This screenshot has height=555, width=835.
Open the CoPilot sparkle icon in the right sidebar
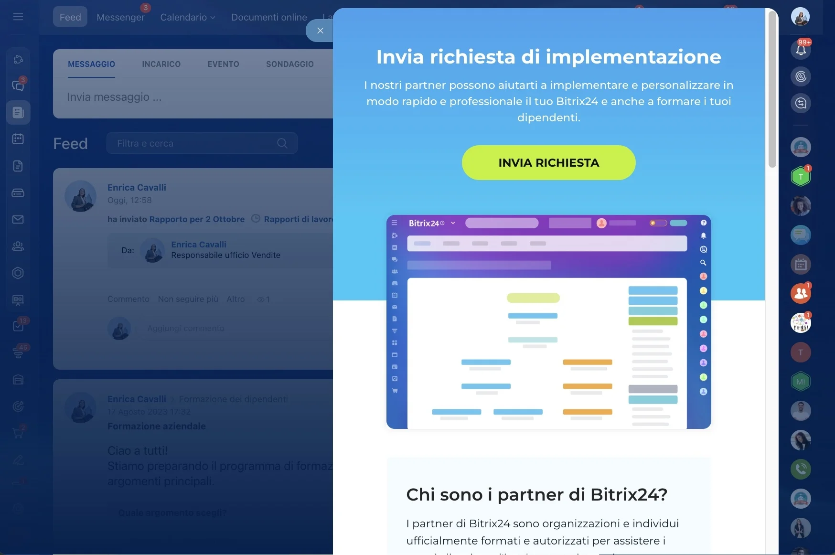point(801,76)
